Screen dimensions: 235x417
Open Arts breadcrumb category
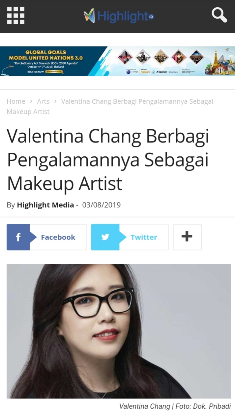pyautogui.click(x=43, y=101)
